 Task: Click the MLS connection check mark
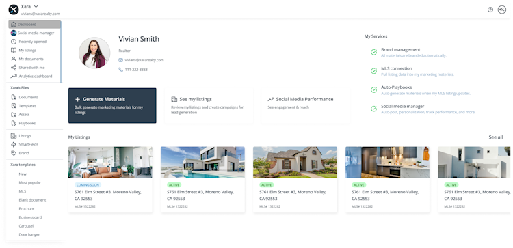[x=373, y=71]
